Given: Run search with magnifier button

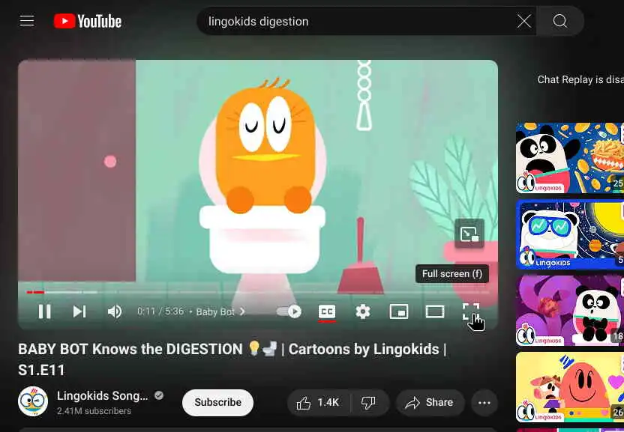Looking at the screenshot, I should pyautogui.click(x=560, y=21).
